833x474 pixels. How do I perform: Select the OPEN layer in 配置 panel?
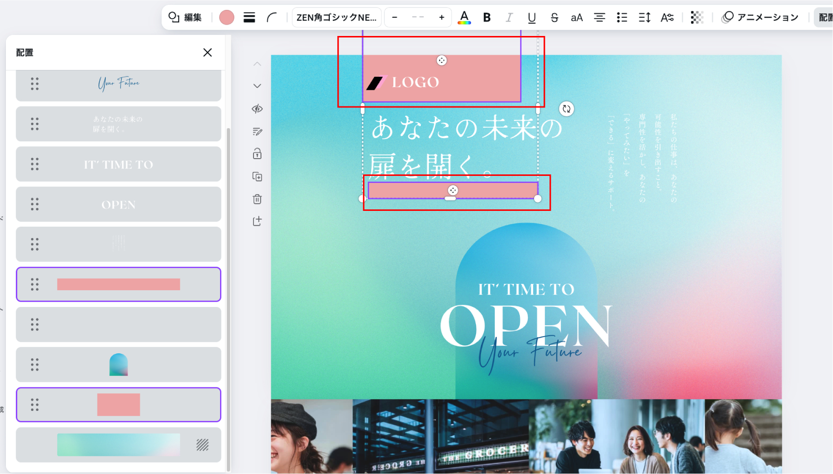[x=118, y=204]
